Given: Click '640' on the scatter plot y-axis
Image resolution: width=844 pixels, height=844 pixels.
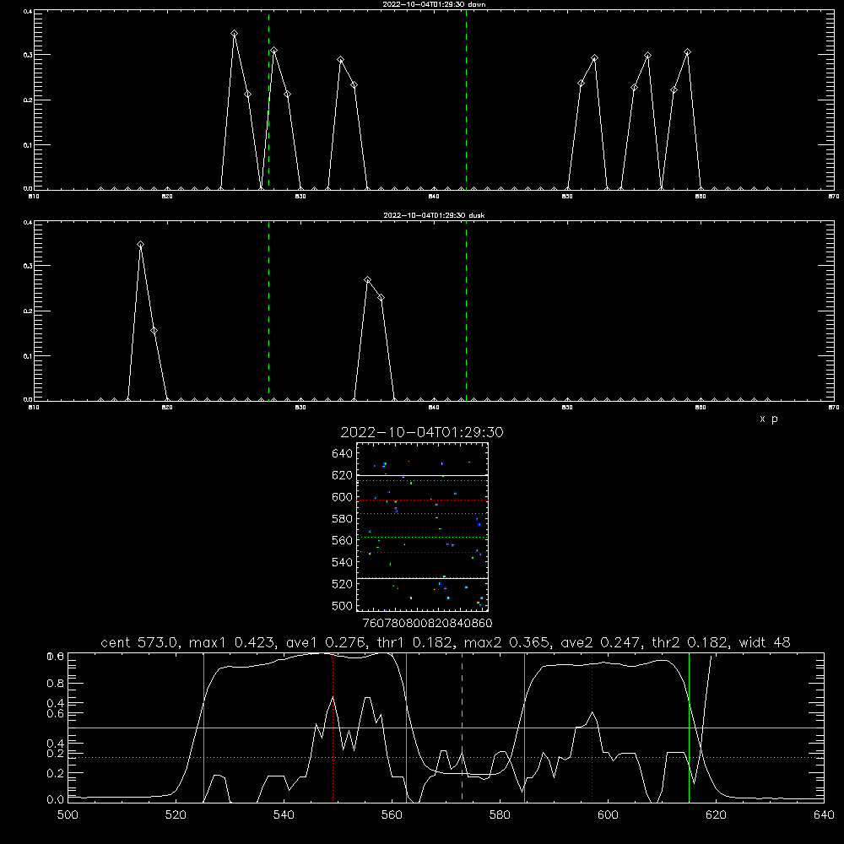Looking at the screenshot, I should click(x=343, y=454).
